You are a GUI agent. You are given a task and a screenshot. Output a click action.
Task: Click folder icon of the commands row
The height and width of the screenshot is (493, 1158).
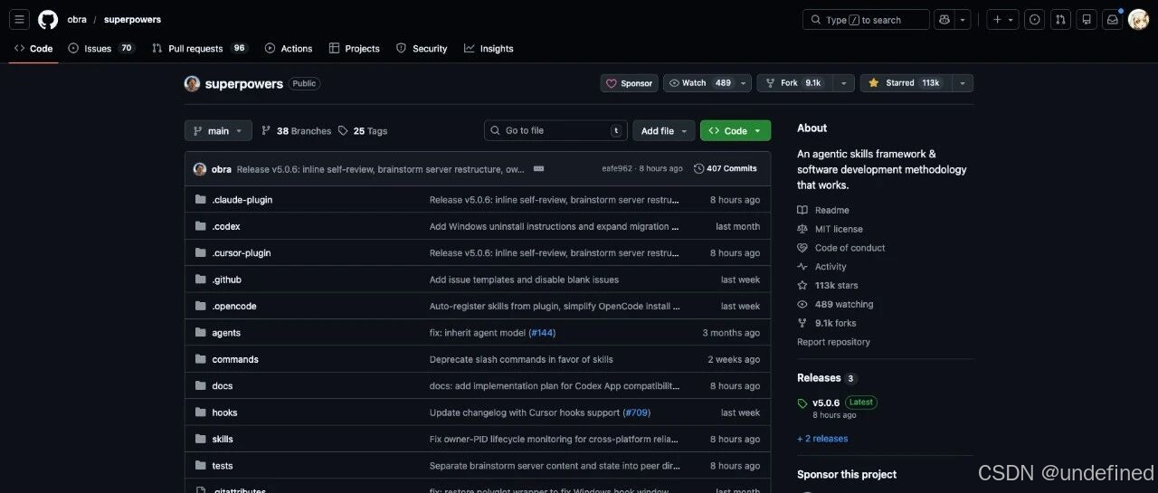pos(201,359)
